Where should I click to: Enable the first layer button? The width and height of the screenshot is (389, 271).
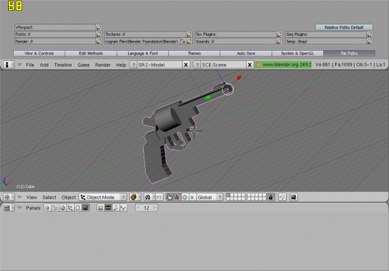tap(228, 195)
